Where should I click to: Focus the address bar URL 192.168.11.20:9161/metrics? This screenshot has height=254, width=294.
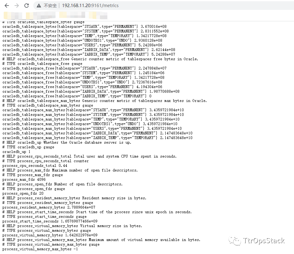(x=90, y=6)
